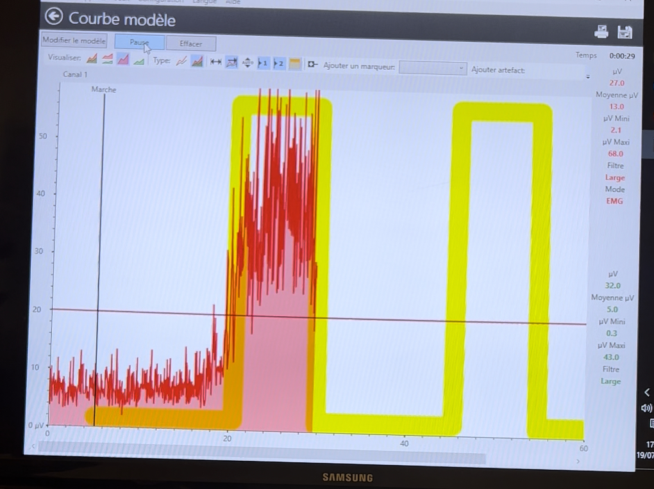
Task: Click the red Filtre value Large
Action: pyautogui.click(x=615, y=177)
